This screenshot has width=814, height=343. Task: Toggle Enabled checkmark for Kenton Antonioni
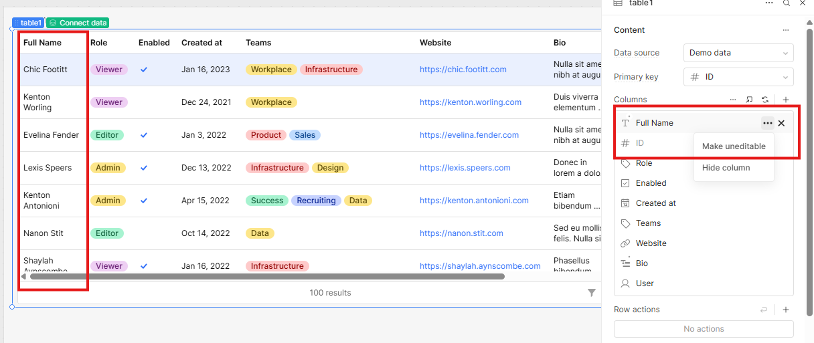click(x=144, y=201)
